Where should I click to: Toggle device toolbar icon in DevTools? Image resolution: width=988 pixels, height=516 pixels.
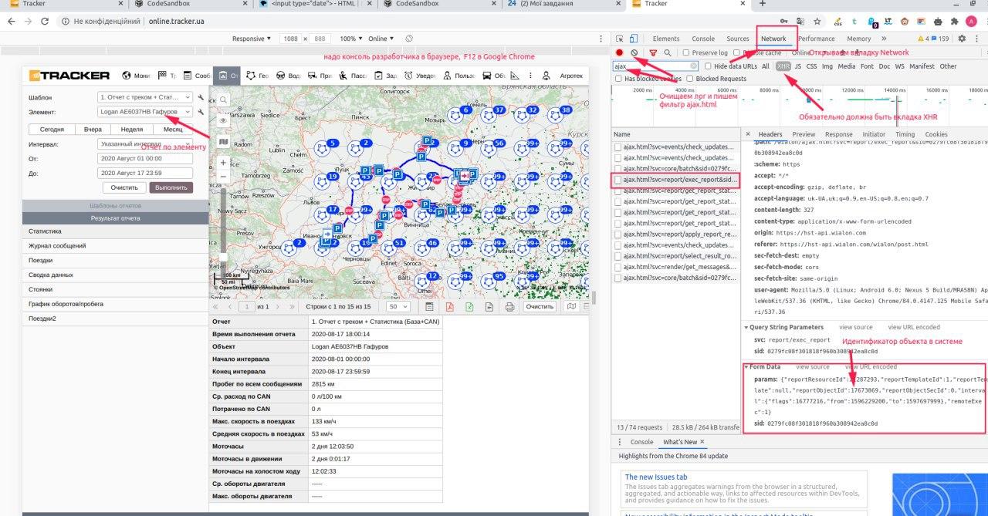tap(633, 39)
